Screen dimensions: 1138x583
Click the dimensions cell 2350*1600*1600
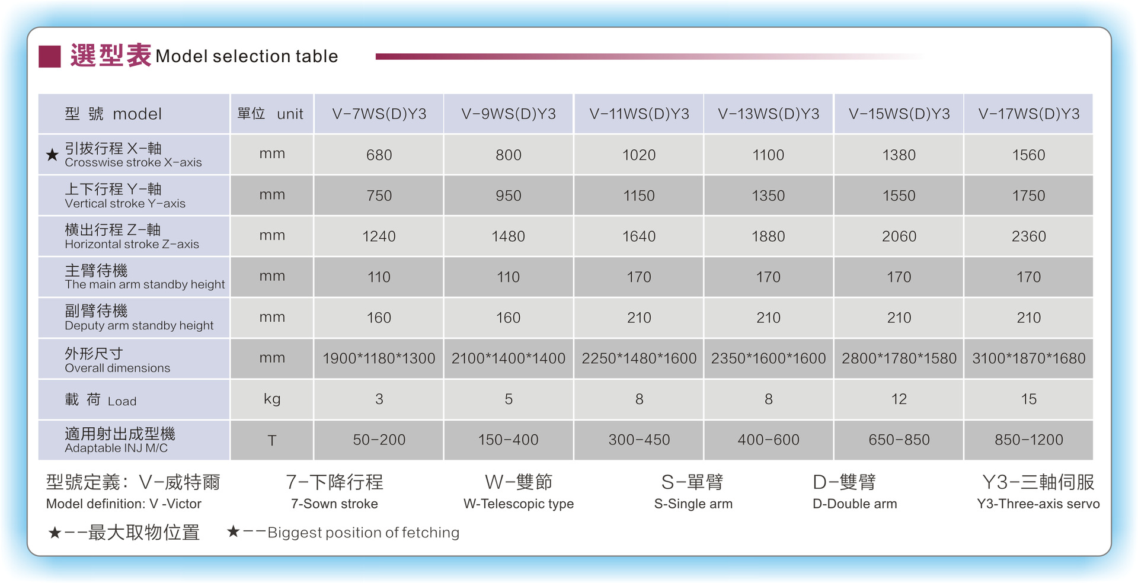pyautogui.click(x=769, y=358)
